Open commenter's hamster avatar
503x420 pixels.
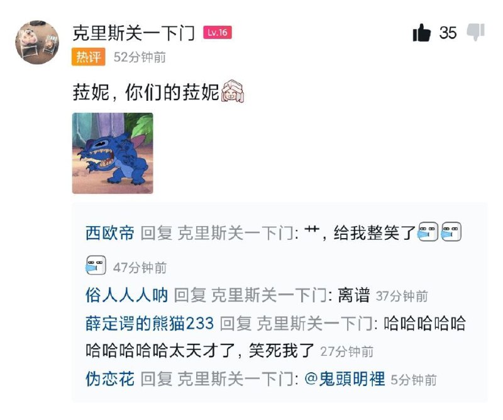coord(37,42)
